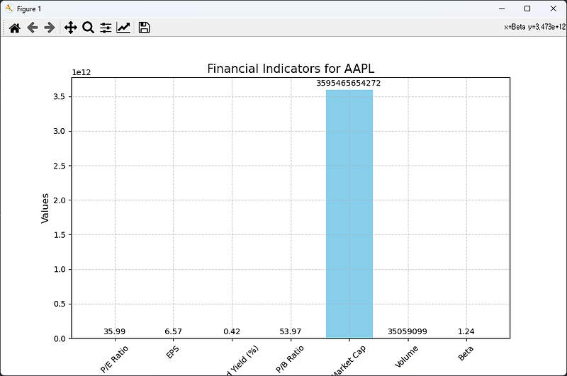
Task: Click the 1.0 y-axis tick label
Action: 60,270
